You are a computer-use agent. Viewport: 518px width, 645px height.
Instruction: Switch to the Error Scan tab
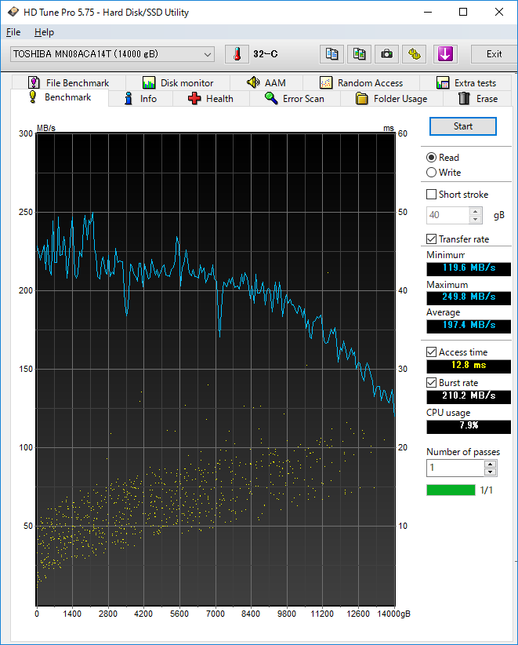[295, 99]
